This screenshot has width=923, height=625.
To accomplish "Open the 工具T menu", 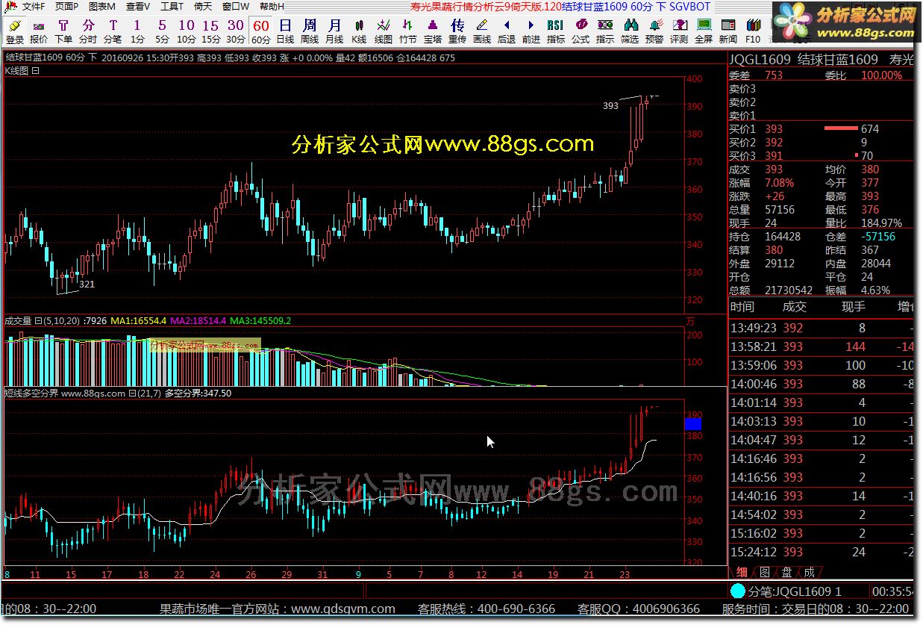I will (x=172, y=7).
